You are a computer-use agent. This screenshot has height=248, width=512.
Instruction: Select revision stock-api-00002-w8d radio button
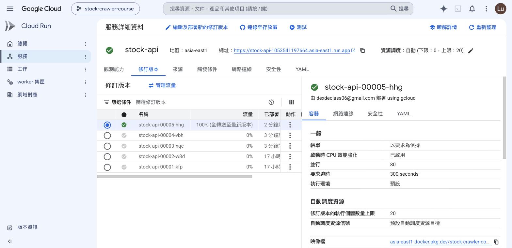[107, 157]
